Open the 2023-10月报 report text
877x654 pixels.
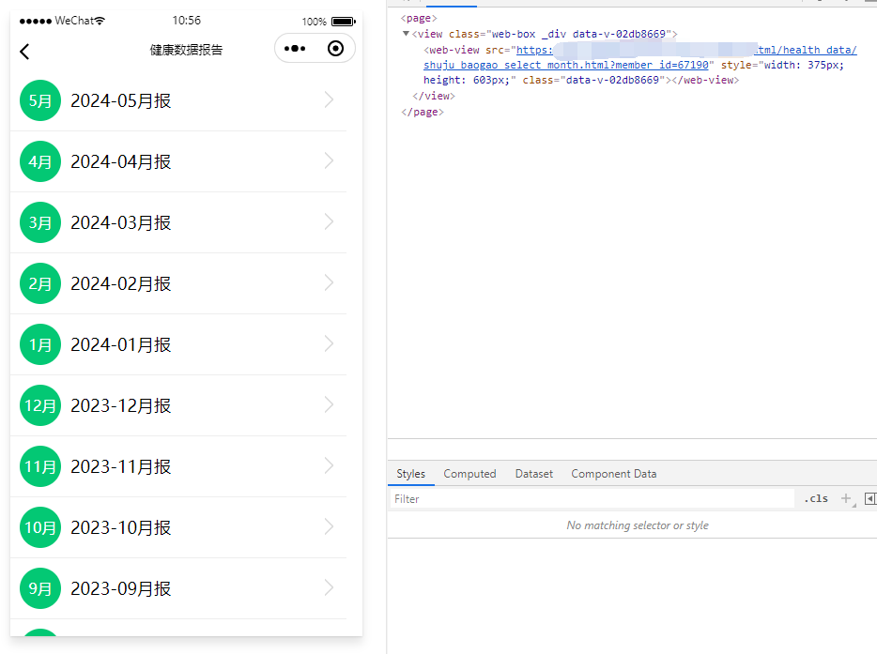[x=121, y=527]
